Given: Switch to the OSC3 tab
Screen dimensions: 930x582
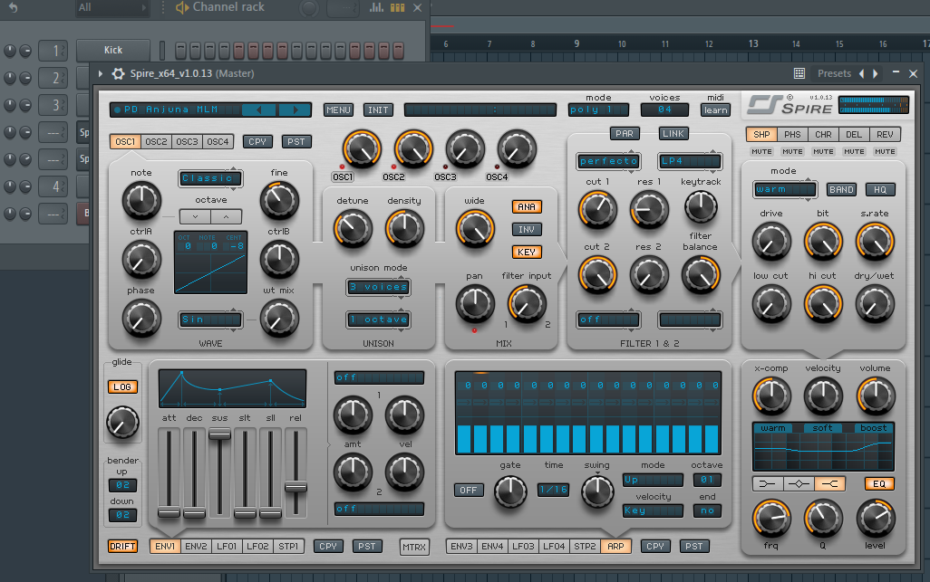Looking at the screenshot, I should click(x=187, y=142).
